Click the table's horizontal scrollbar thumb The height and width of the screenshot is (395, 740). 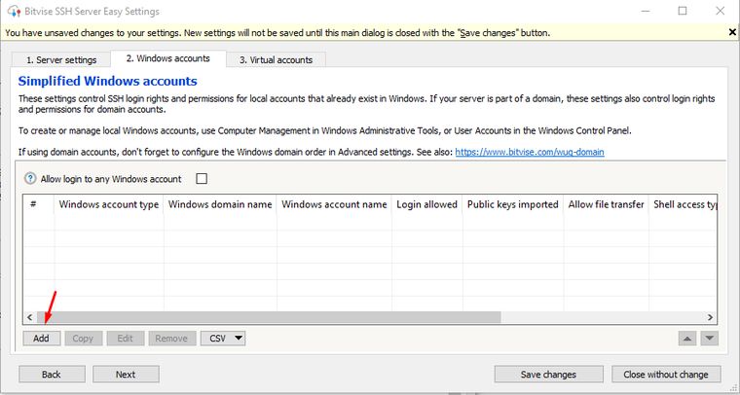(x=269, y=318)
